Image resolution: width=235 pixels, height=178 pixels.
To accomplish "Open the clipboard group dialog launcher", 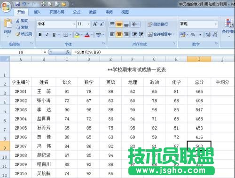I will coord(32,44).
